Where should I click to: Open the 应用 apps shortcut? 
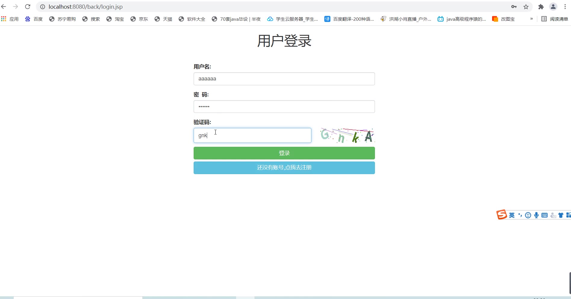[10, 19]
